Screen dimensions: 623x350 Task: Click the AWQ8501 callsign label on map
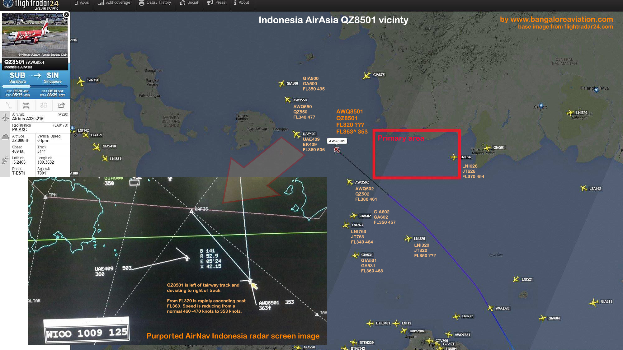pyautogui.click(x=337, y=141)
